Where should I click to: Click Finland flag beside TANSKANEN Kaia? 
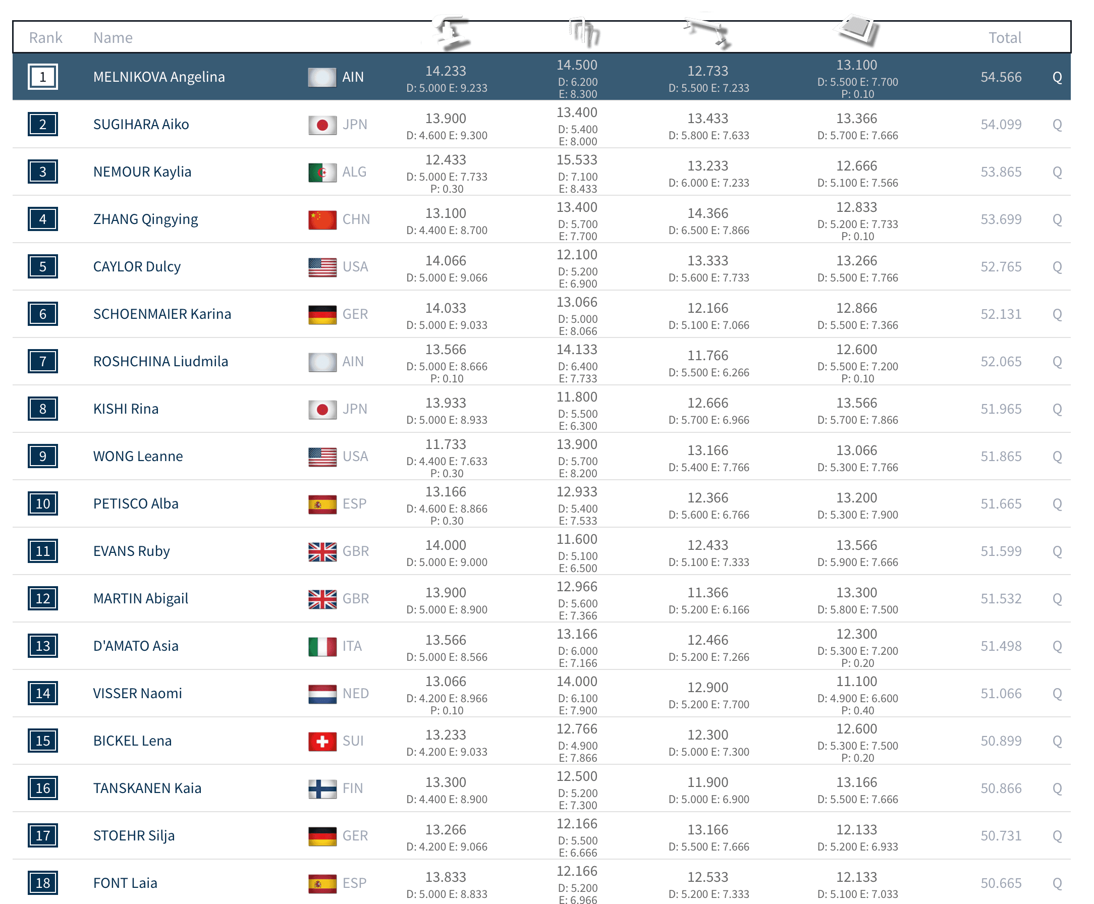pos(322,789)
